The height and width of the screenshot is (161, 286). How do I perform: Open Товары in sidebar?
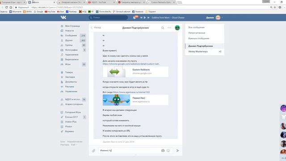69,72
